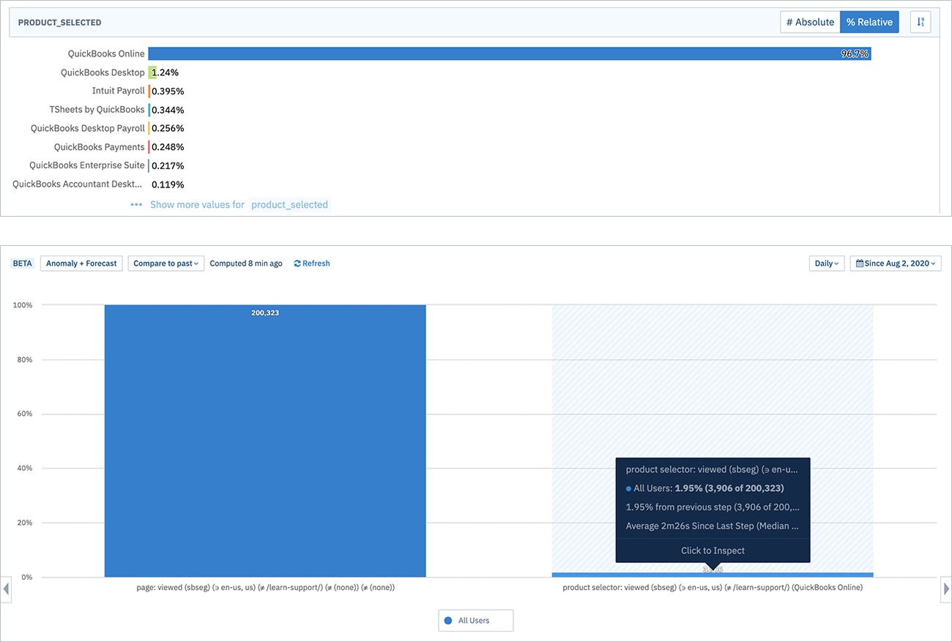The image size is (952, 642).
Task: Click the QuickBooks Accountant Deskt... label
Action: tap(78, 184)
